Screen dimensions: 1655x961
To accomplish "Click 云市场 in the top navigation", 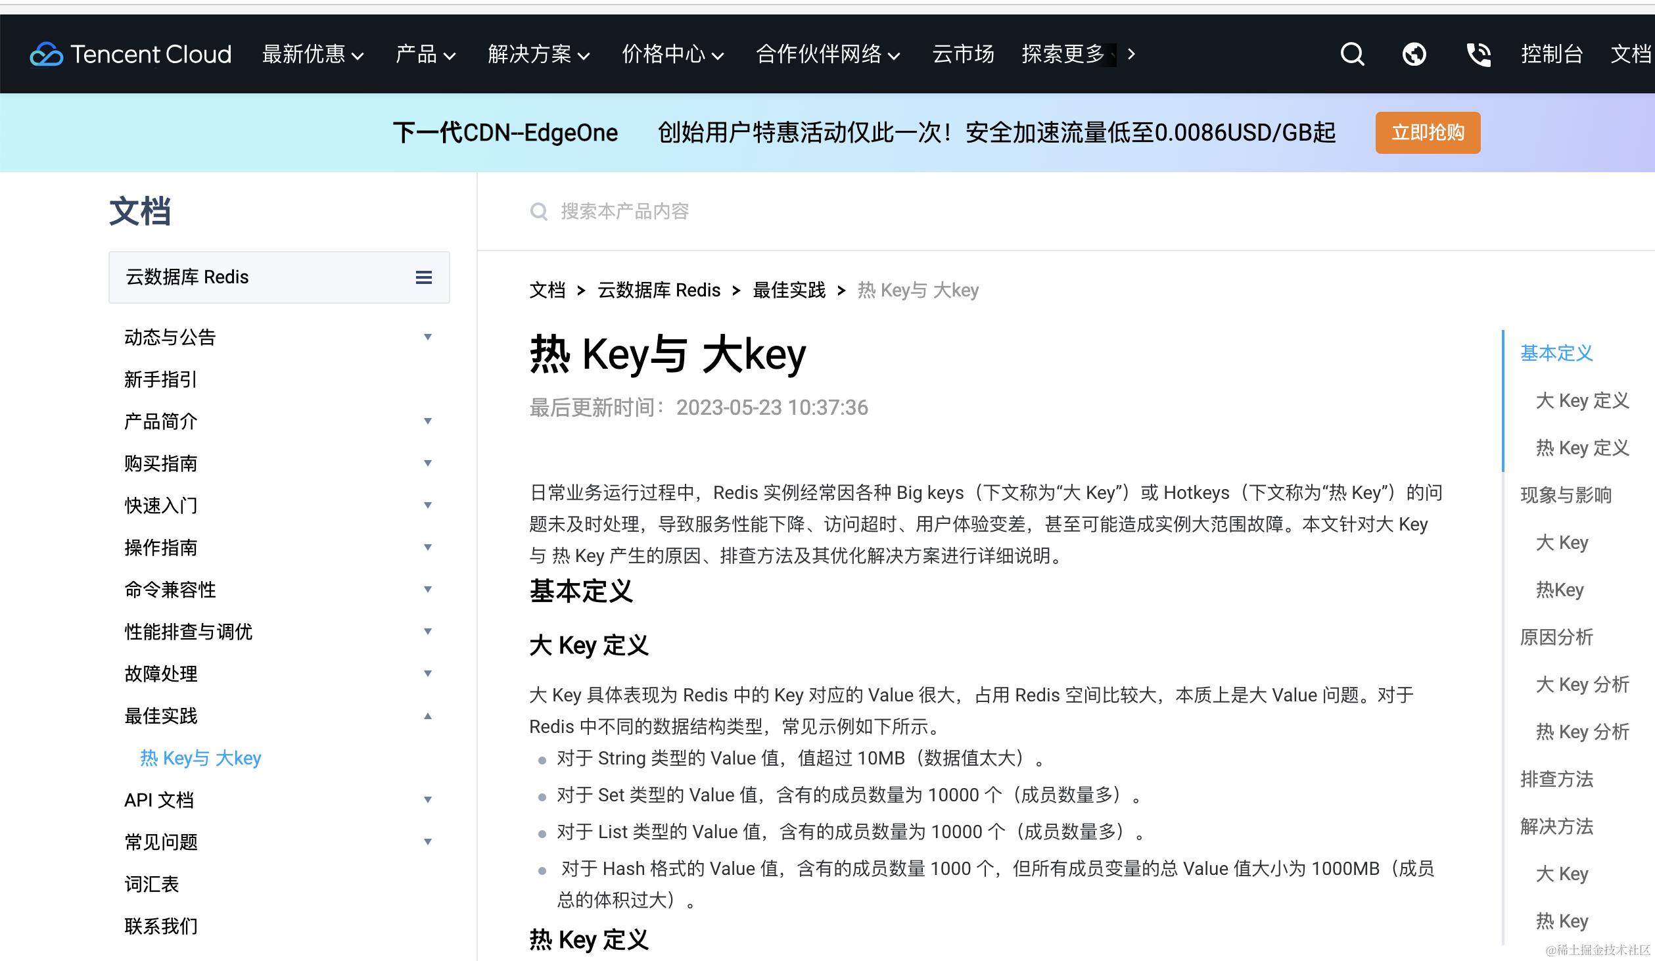I will click(963, 54).
